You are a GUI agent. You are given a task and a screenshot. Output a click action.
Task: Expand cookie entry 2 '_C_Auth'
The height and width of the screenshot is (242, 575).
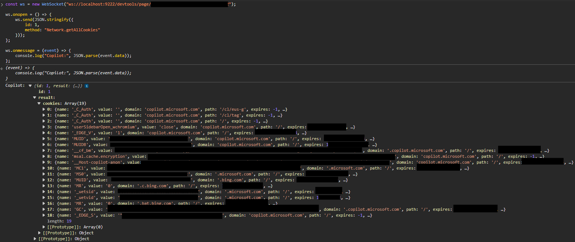pos(44,121)
